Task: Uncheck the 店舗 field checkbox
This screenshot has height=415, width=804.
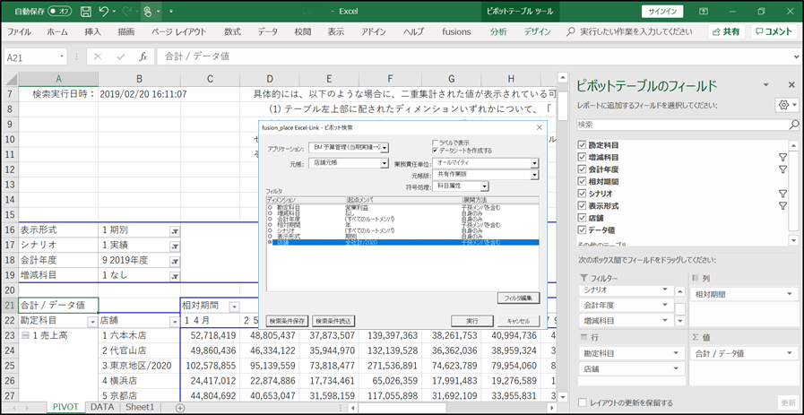Action: pos(582,218)
